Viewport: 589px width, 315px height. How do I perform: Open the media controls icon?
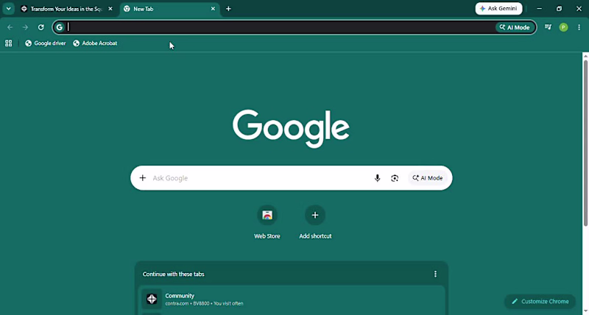tap(548, 27)
